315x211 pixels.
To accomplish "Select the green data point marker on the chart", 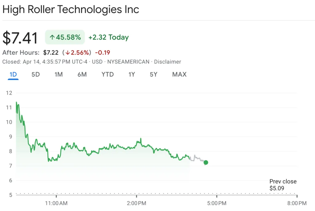I will click(206, 162).
